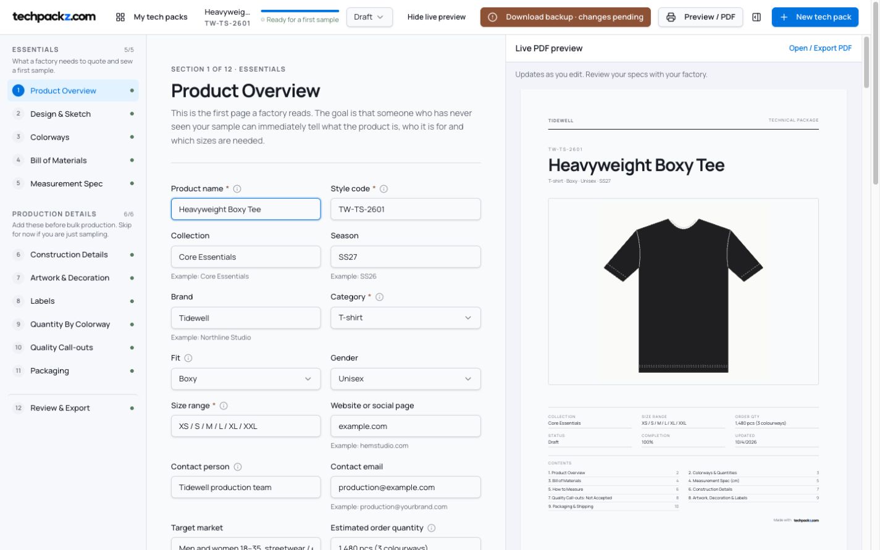This screenshot has width=880, height=550.
Task: Click the info icon next to Fit
Action: point(188,358)
